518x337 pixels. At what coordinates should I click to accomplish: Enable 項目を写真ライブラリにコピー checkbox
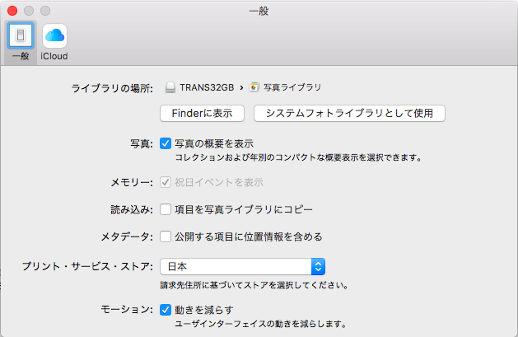(166, 209)
